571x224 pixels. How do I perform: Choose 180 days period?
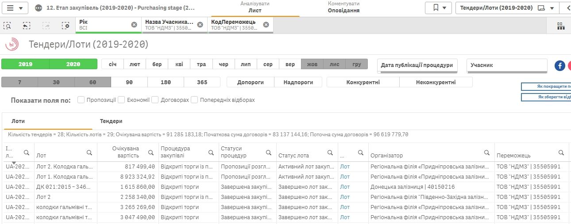tap(166, 82)
